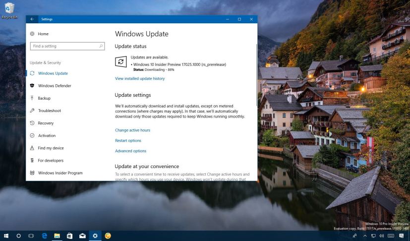This screenshot has width=410, height=241.
Task: Open Task View from the taskbar
Action: tap(31, 236)
